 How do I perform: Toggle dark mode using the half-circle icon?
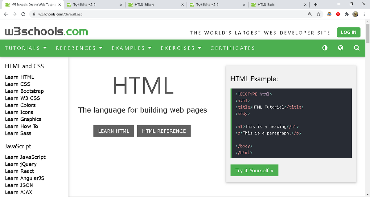point(325,48)
